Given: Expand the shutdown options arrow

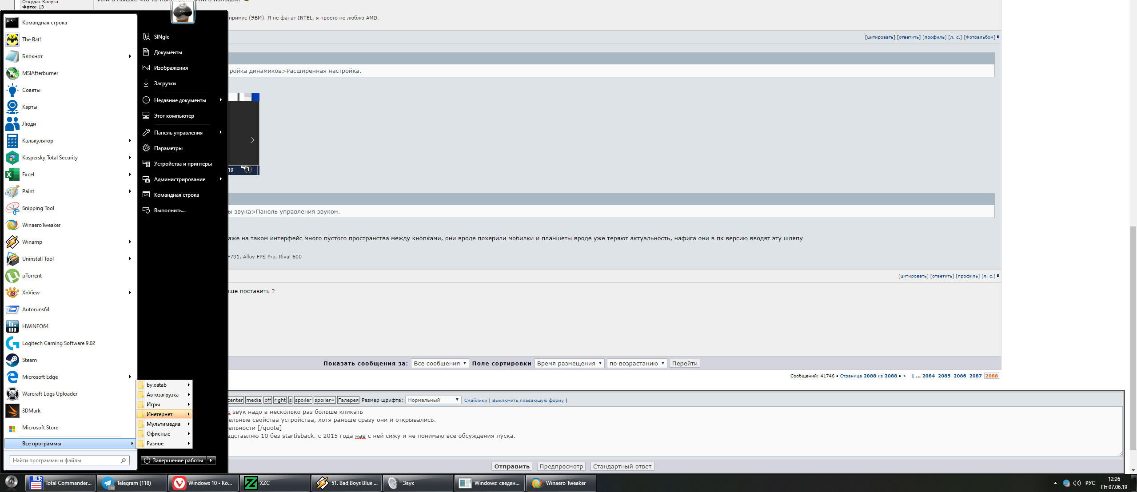Looking at the screenshot, I should tap(211, 460).
